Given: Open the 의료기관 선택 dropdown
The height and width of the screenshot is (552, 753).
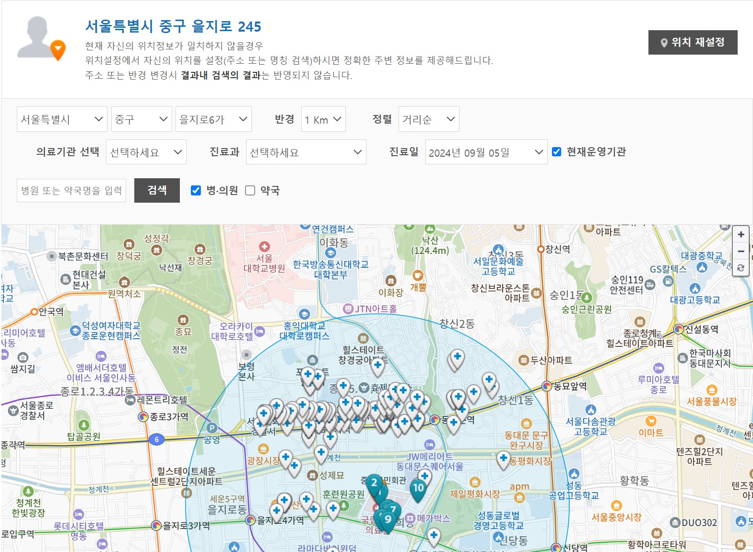Looking at the screenshot, I should [x=146, y=152].
